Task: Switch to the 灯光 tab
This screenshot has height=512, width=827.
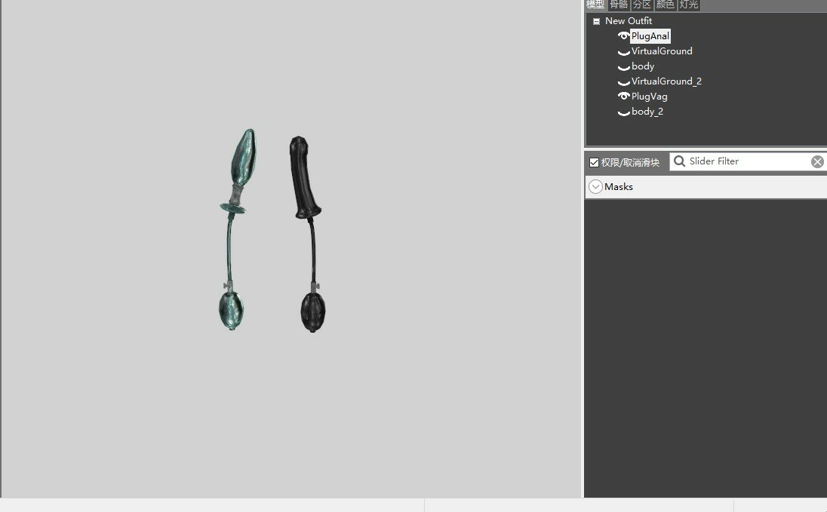Action: [x=688, y=5]
